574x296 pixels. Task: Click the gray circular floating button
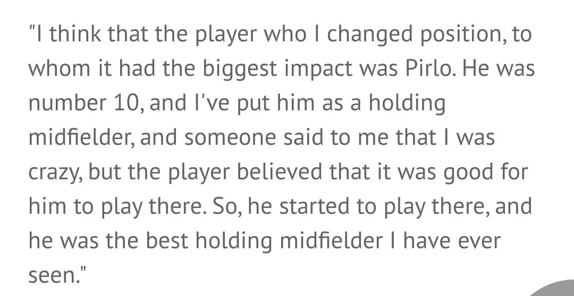pos(553,288)
